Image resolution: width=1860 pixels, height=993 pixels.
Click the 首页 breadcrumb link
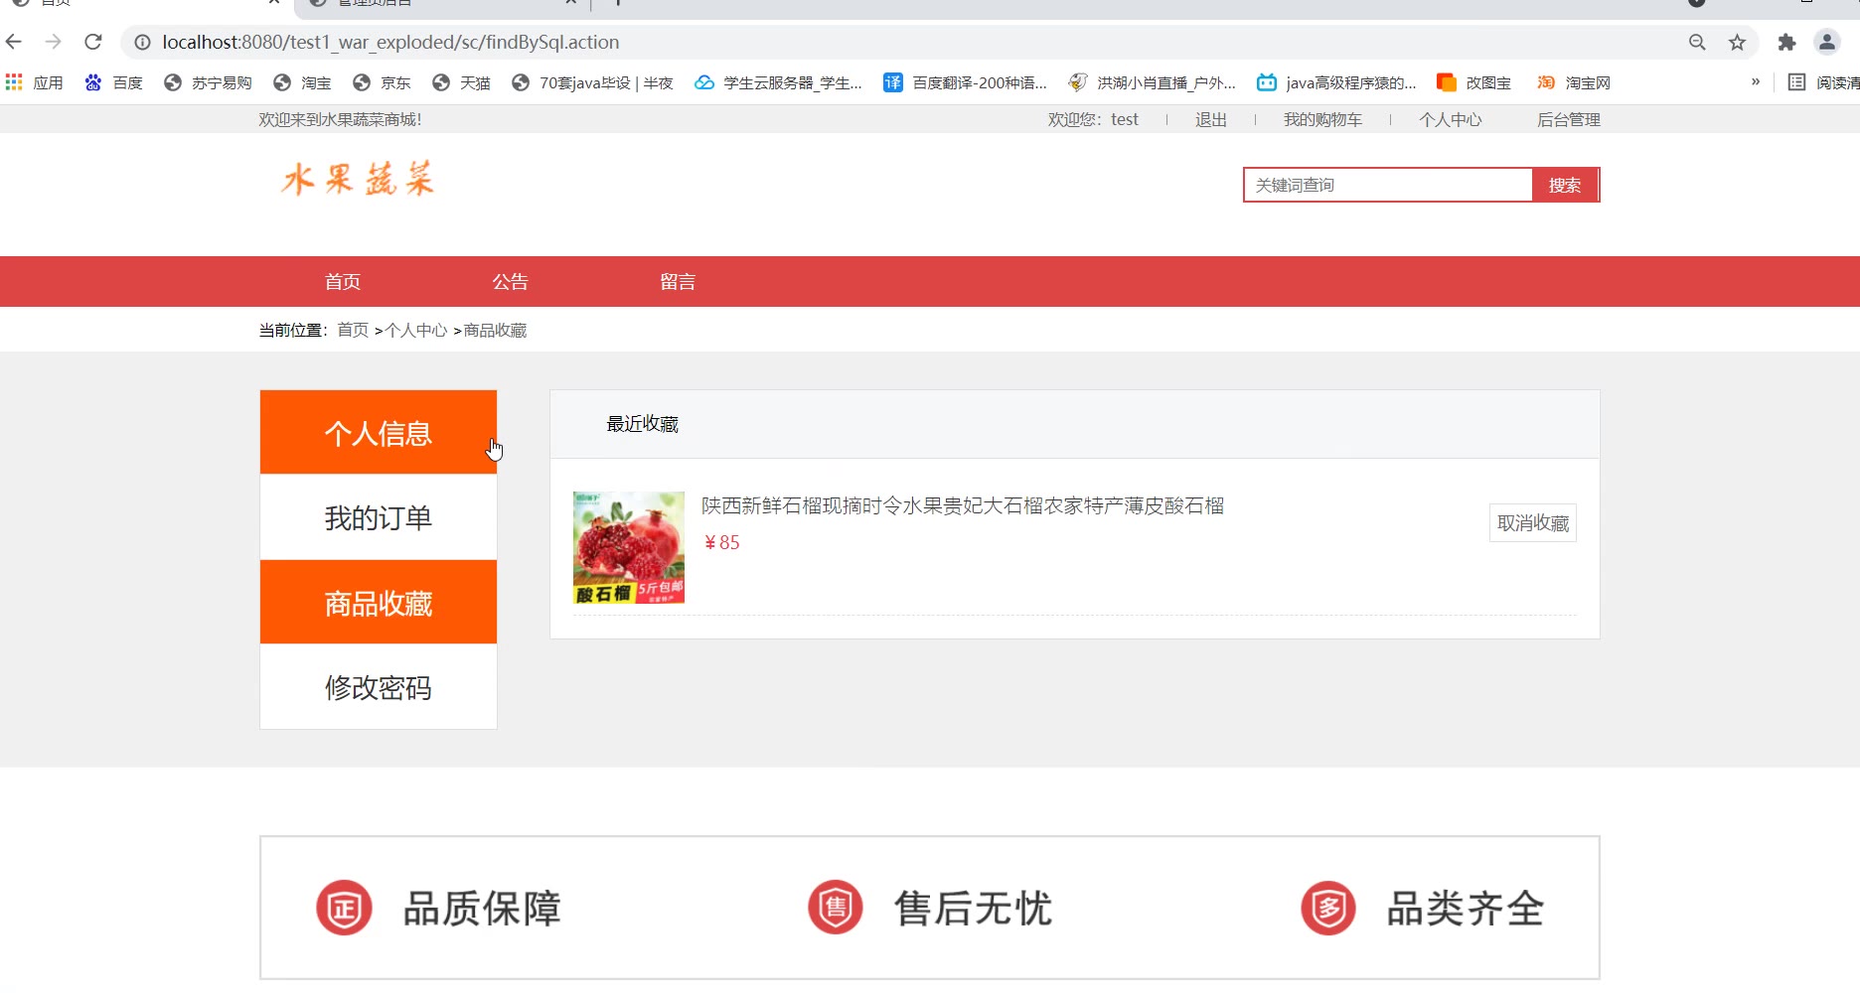coord(353,331)
